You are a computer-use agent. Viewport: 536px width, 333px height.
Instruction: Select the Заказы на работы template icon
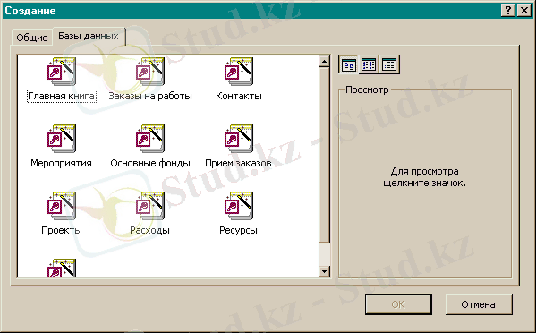click(x=150, y=72)
